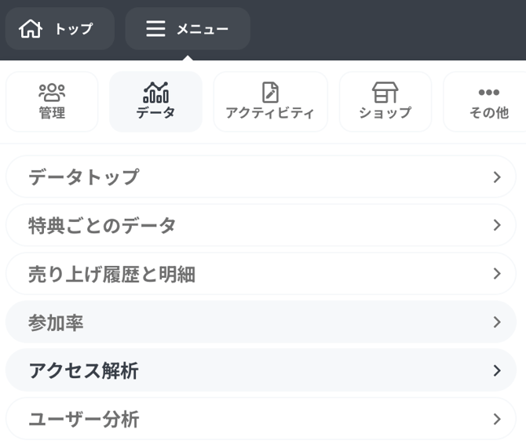Click the chart icon above データ

click(x=155, y=92)
